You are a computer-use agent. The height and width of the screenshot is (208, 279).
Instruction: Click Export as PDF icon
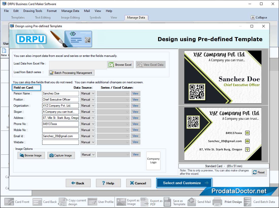click(144, 202)
